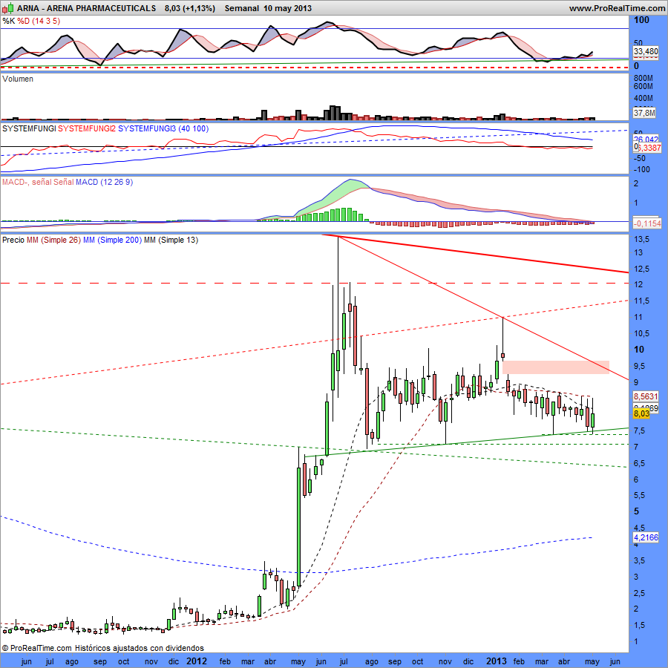The width and height of the screenshot is (668, 668).
Task: Click the %K stochastic label
Action: point(8,21)
